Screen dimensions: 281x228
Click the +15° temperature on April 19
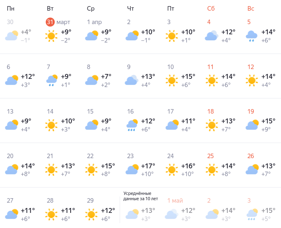pos(268,121)
